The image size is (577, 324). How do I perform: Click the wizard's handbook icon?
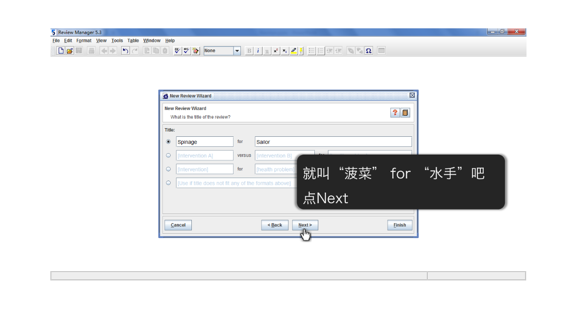click(x=405, y=113)
